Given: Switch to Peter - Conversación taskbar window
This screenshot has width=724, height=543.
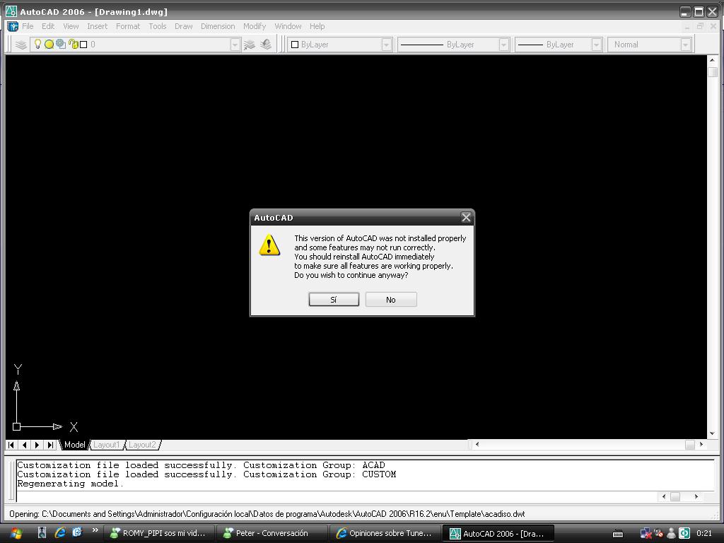Looking at the screenshot, I should coord(272,533).
